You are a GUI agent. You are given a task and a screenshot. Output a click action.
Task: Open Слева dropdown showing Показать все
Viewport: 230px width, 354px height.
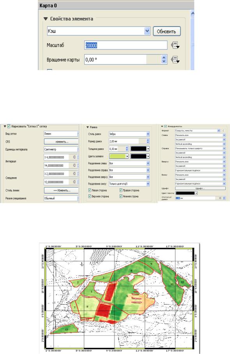(200, 135)
